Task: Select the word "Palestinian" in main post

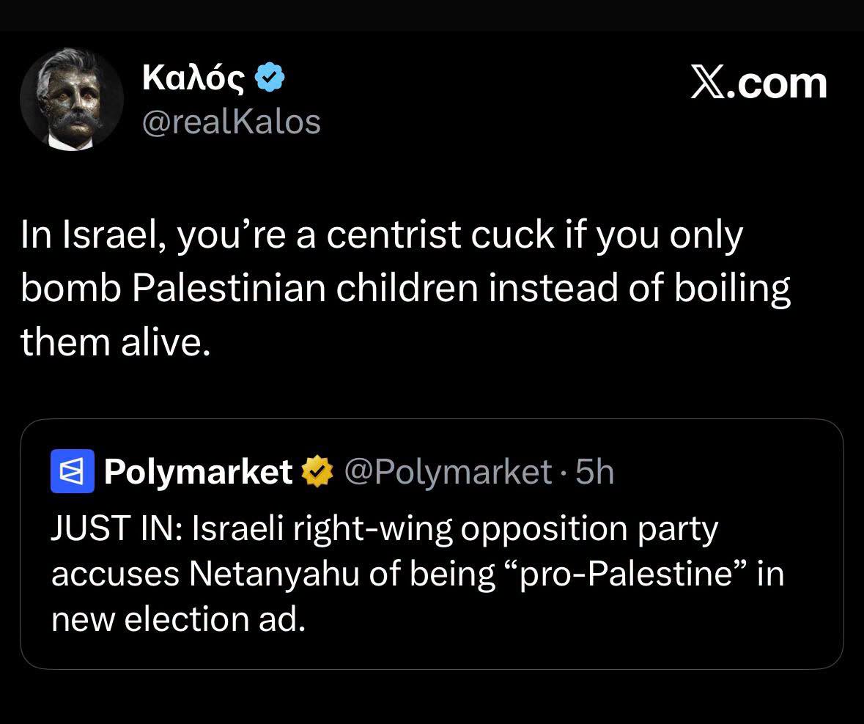Action: click(x=229, y=288)
